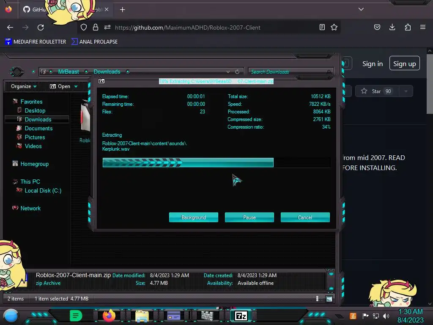433x325 pixels.
Task: Open the purple window app on taskbar
Action: (174, 316)
